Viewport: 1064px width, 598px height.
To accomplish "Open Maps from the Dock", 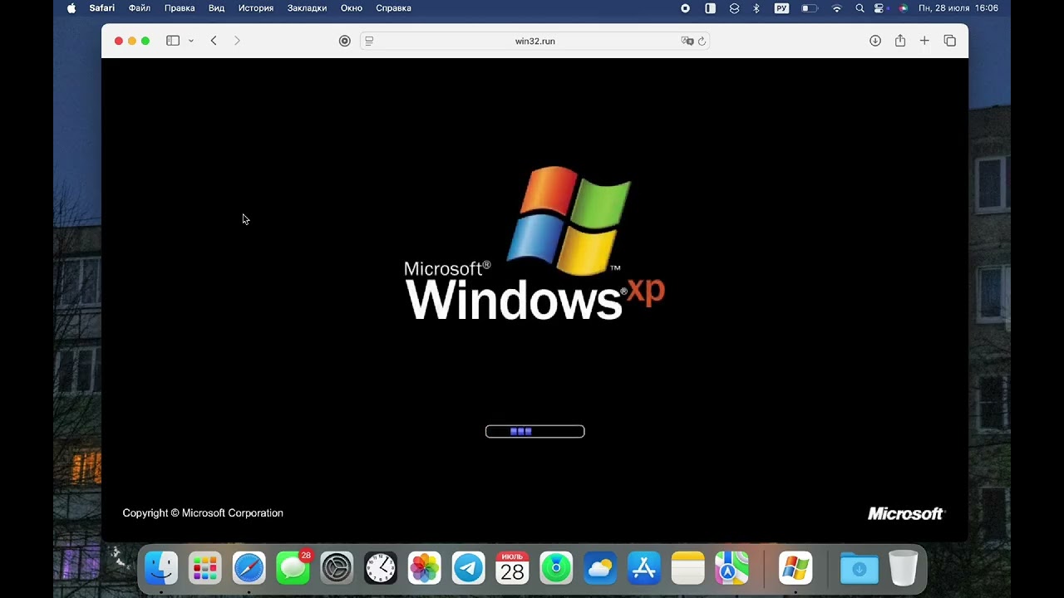I will tap(731, 569).
